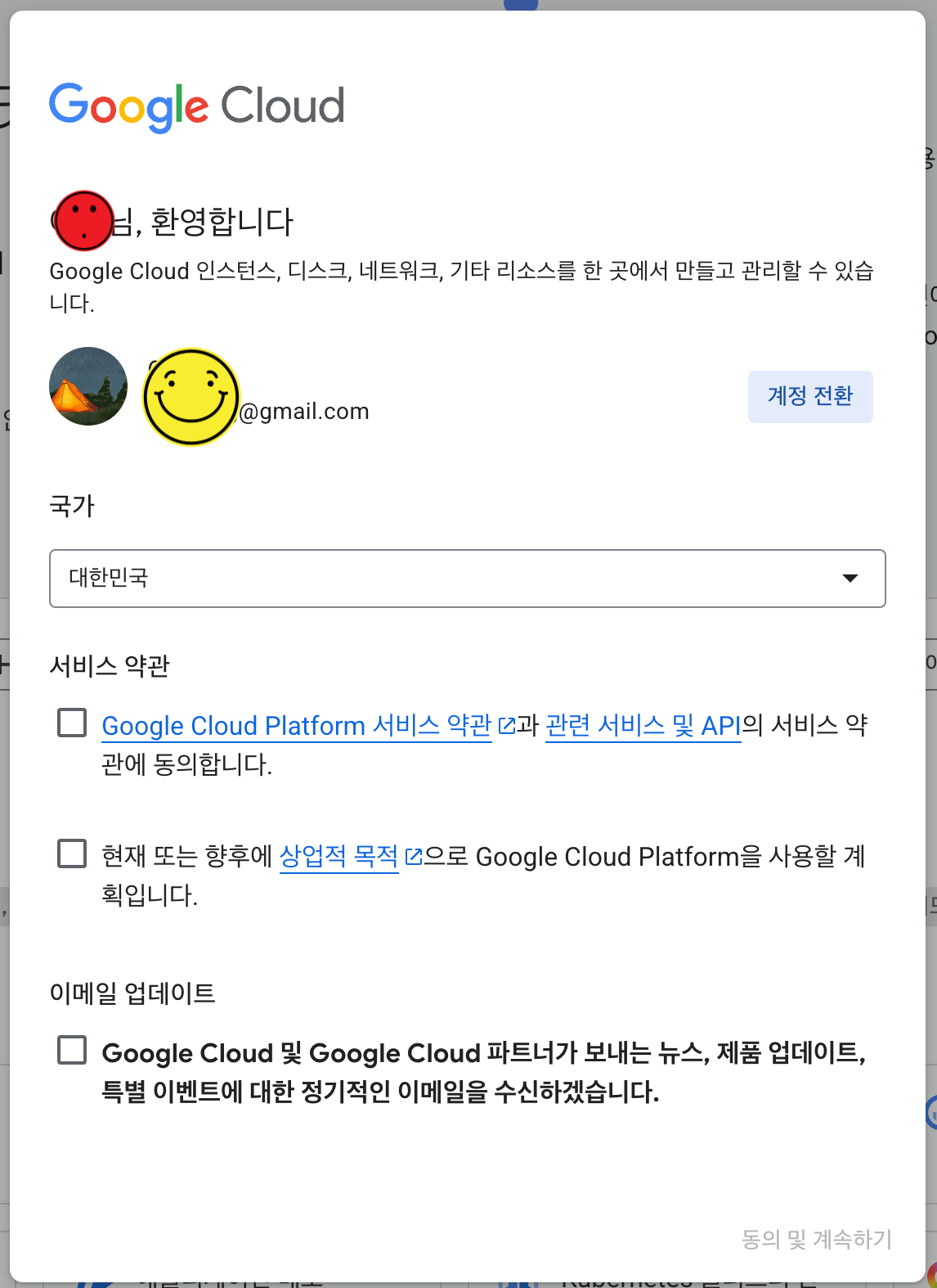Click the Google Cloud logo
This screenshot has height=1288, width=937.
(x=197, y=107)
